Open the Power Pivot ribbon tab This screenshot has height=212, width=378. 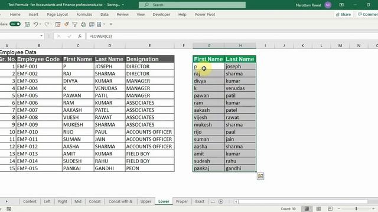(x=205, y=14)
